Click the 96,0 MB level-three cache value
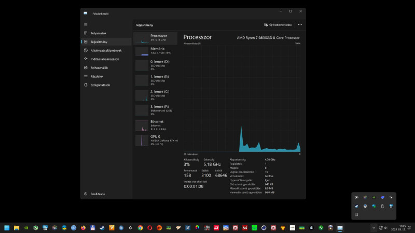 (269, 193)
